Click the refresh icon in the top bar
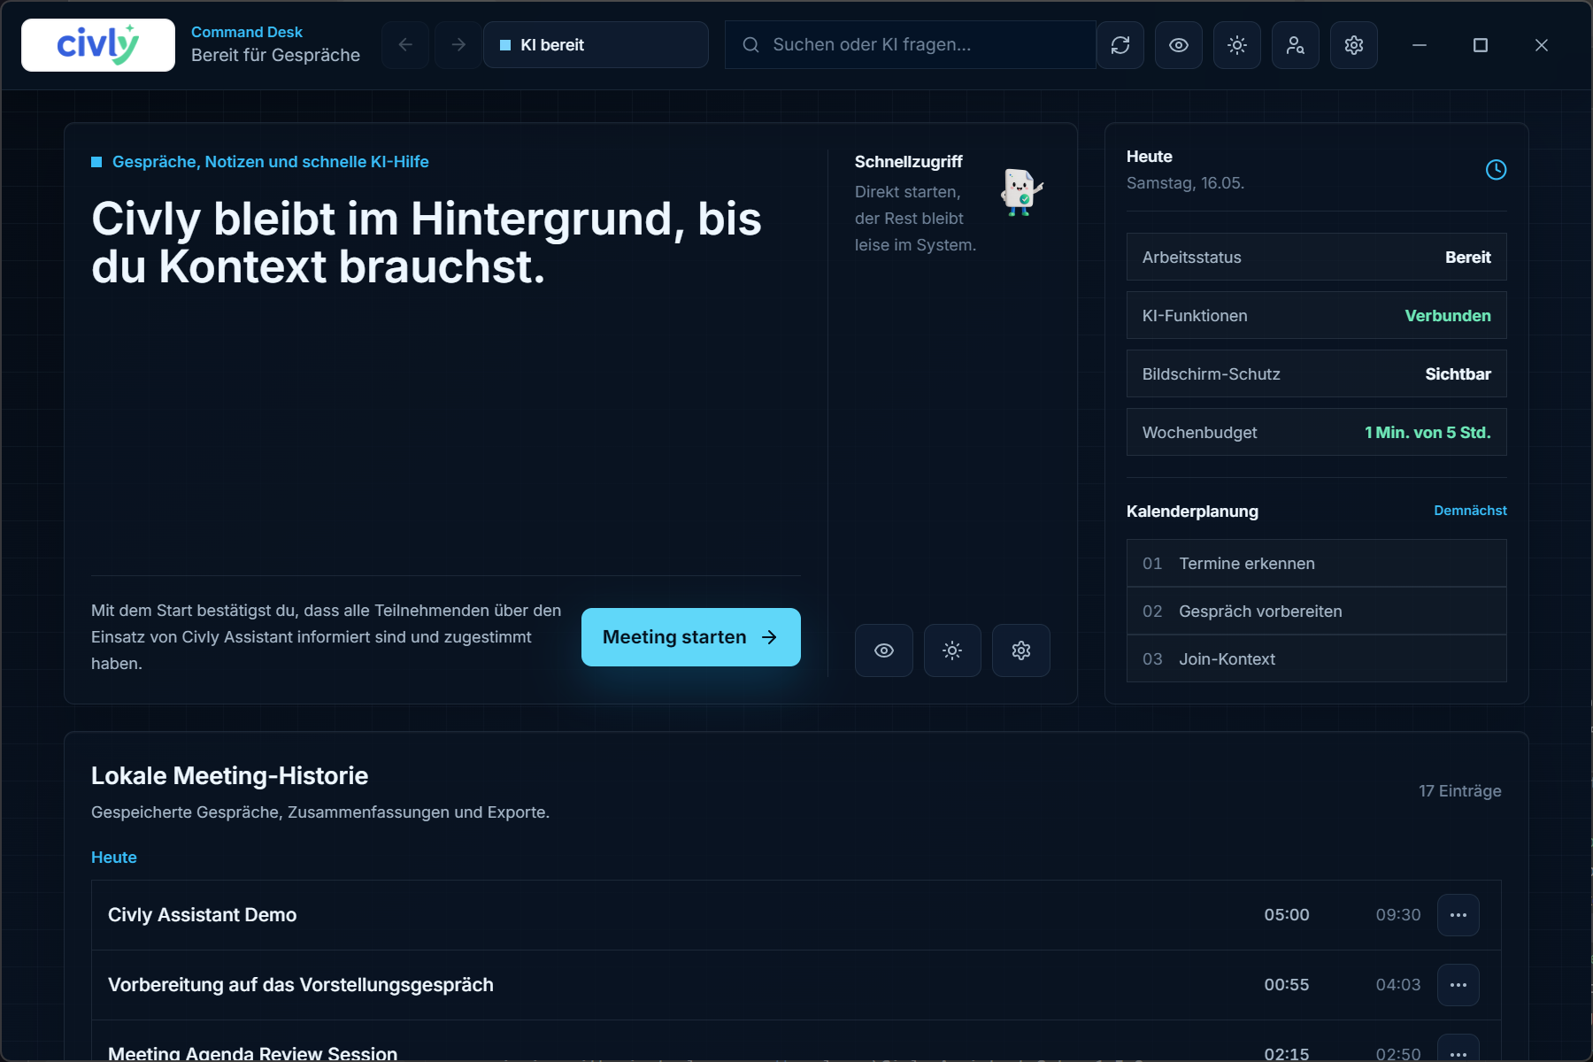Screen dimensions: 1593x1062 (x=1120, y=45)
